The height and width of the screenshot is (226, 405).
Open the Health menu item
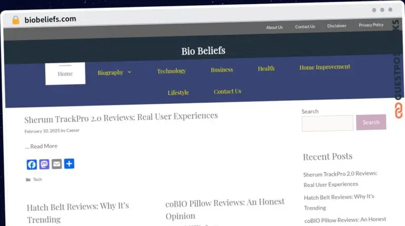point(266,68)
